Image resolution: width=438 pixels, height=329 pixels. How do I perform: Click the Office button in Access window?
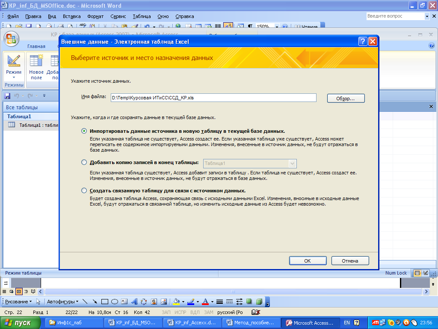pos(11,39)
